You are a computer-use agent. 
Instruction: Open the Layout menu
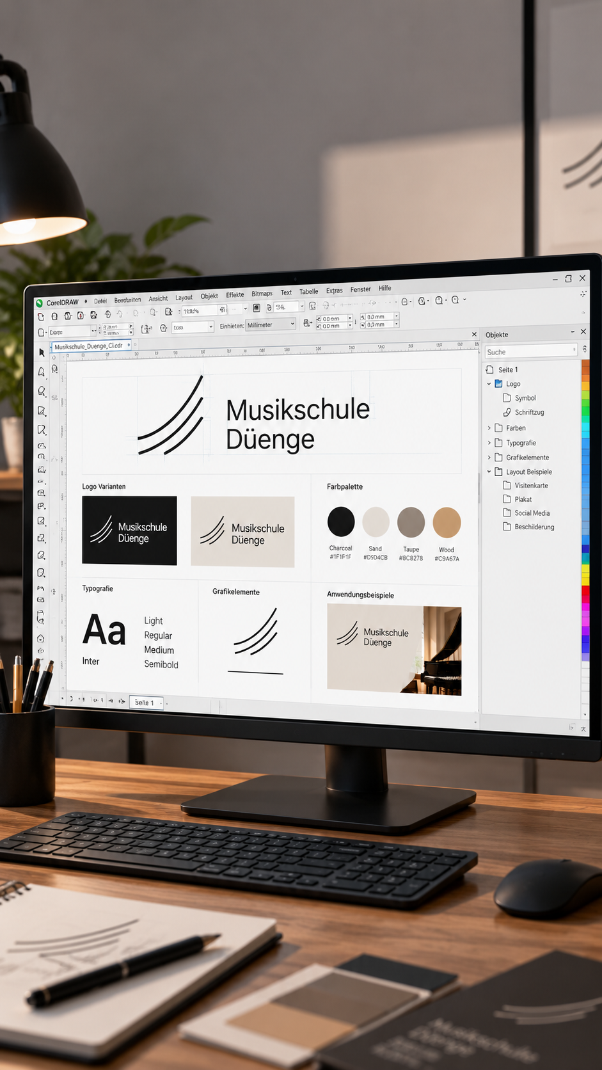pyautogui.click(x=184, y=297)
